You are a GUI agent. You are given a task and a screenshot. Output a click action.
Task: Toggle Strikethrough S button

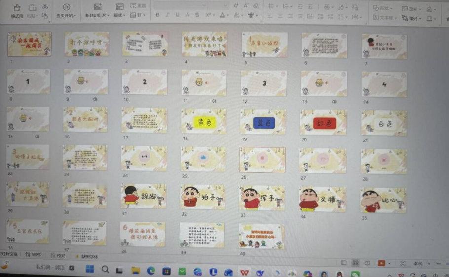pyautogui.click(x=197, y=15)
